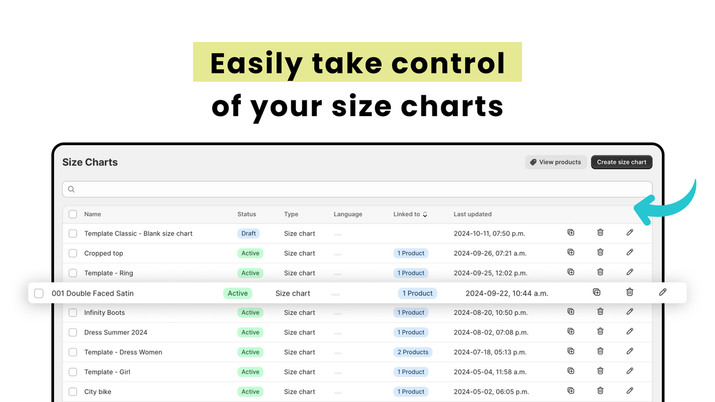Screen dimensions: 715x402
Task: Tick the 001 Double Faced Satin checkbox
Action: coord(39,293)
